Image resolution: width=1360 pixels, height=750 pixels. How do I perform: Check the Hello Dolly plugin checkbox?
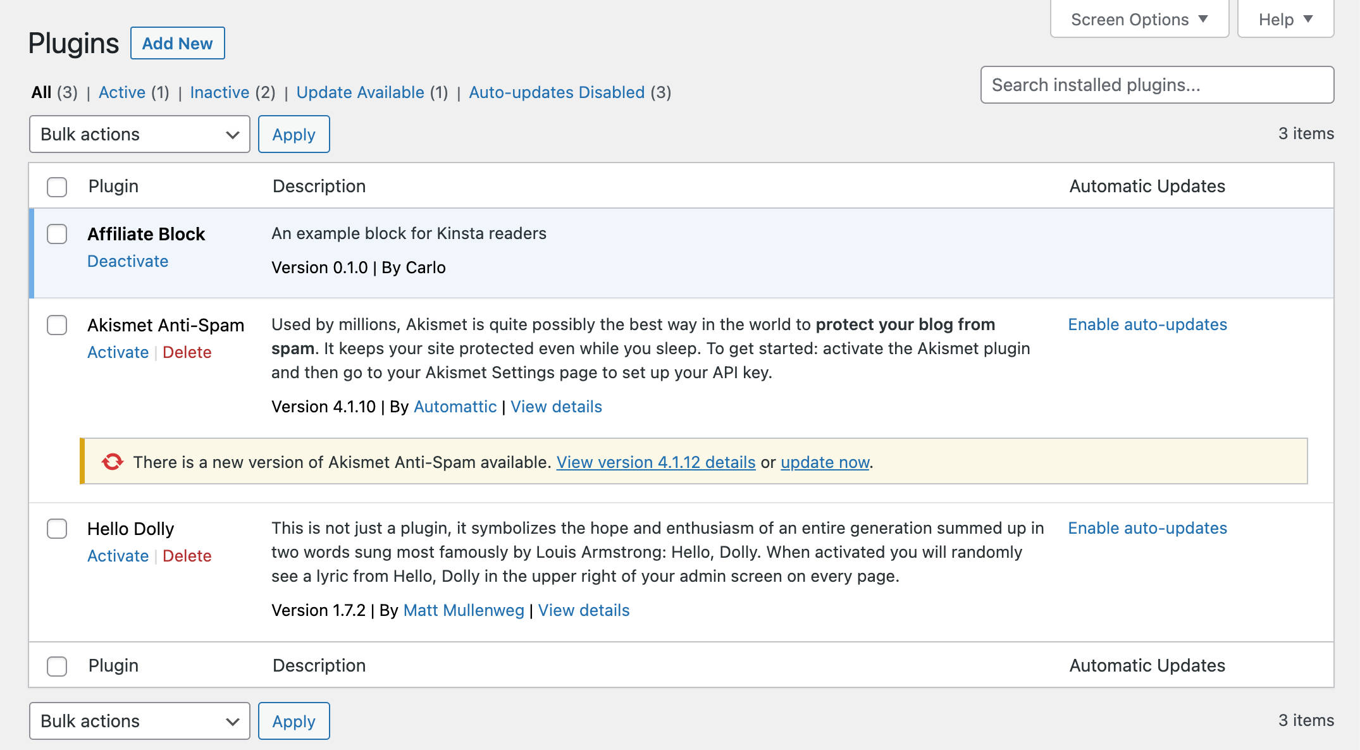point(57,529)
